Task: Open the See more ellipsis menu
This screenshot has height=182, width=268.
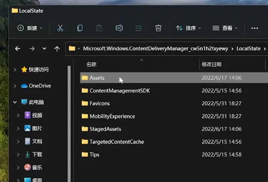Action: point(255,28)
